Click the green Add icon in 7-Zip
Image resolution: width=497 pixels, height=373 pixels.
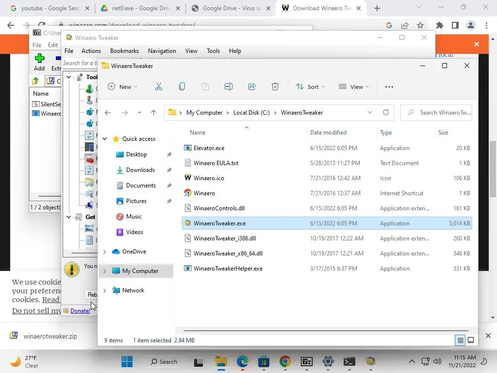click(39, 58)
